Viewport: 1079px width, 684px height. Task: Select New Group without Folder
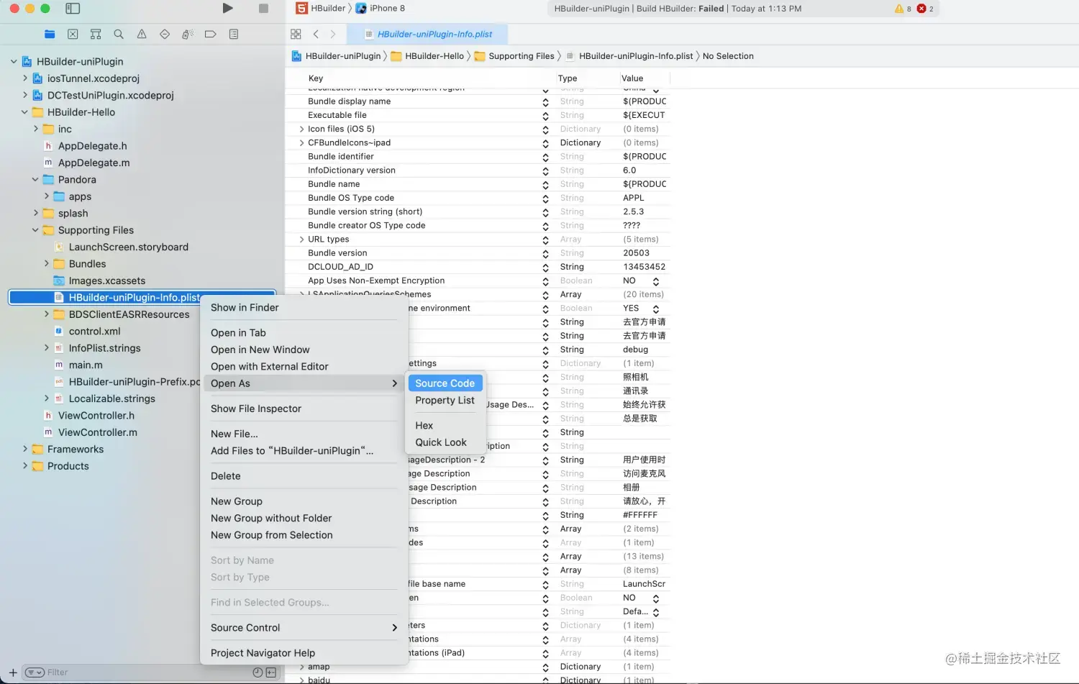[x=304, y=518]
